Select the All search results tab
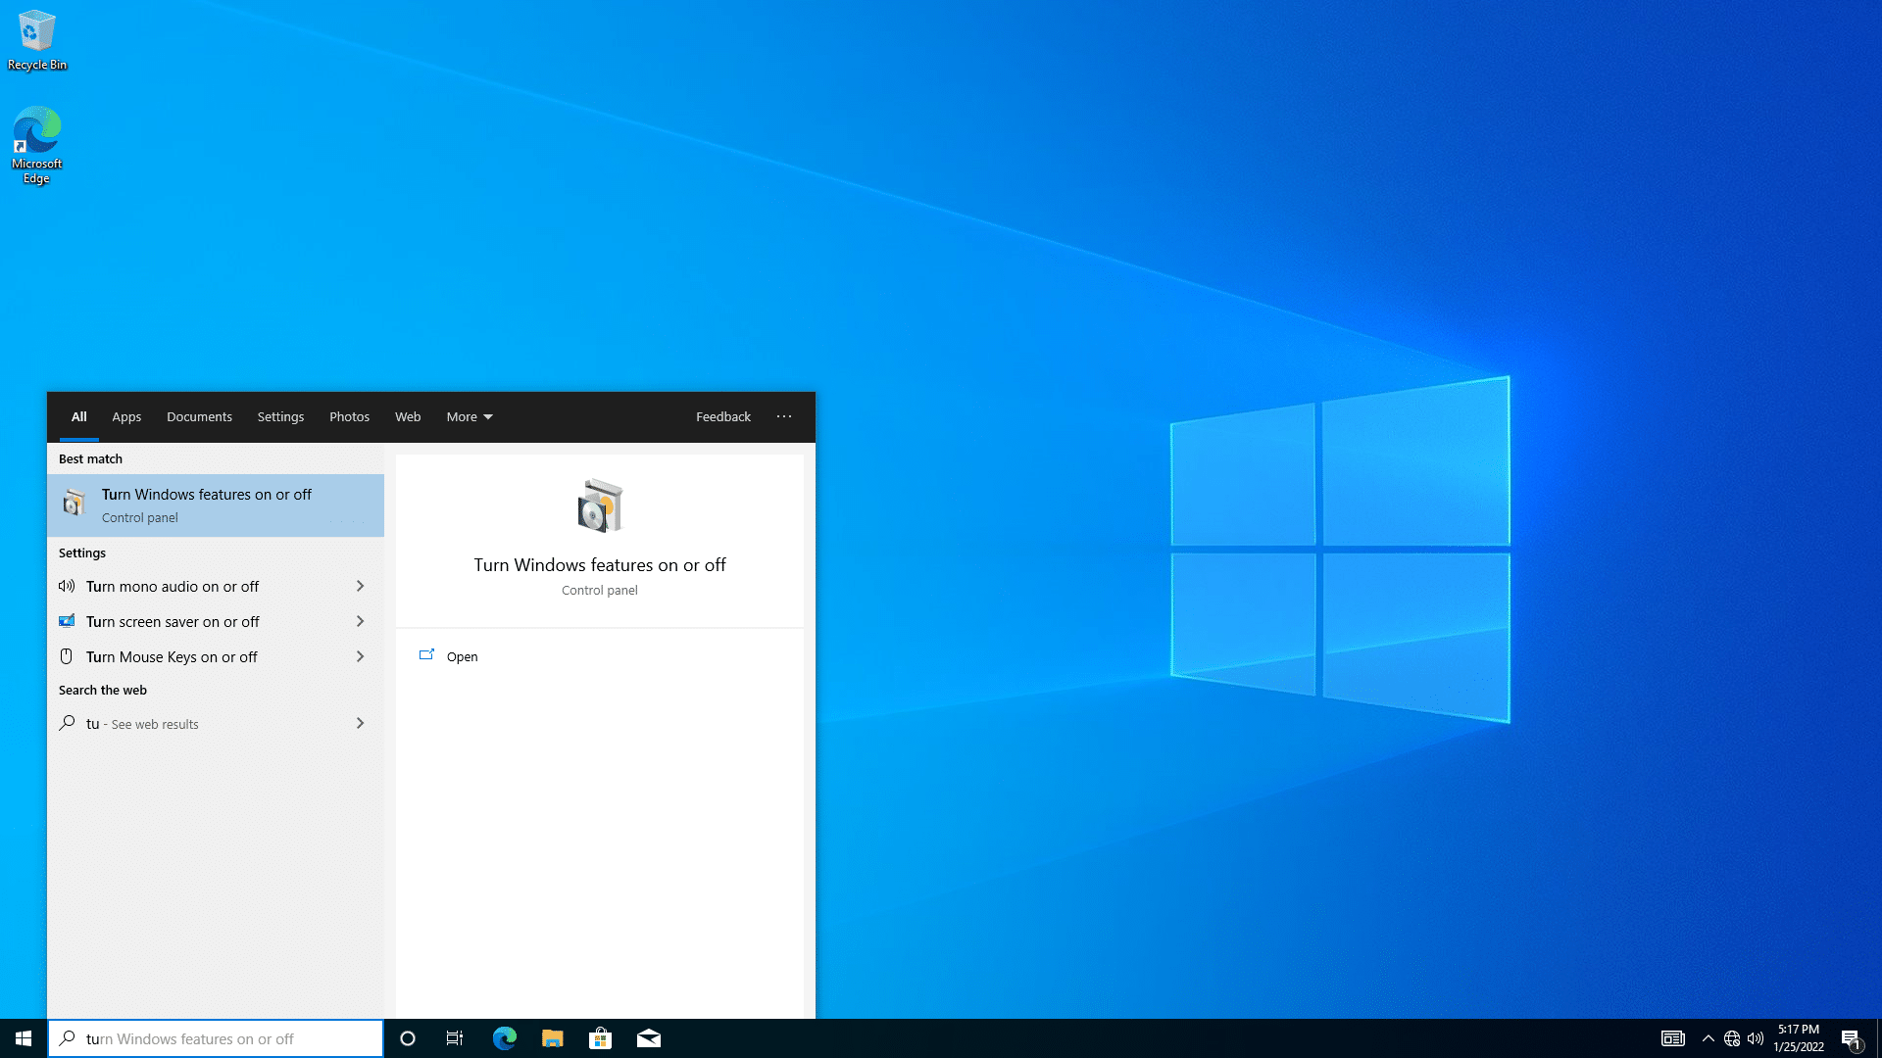 [x=77, y=416]
